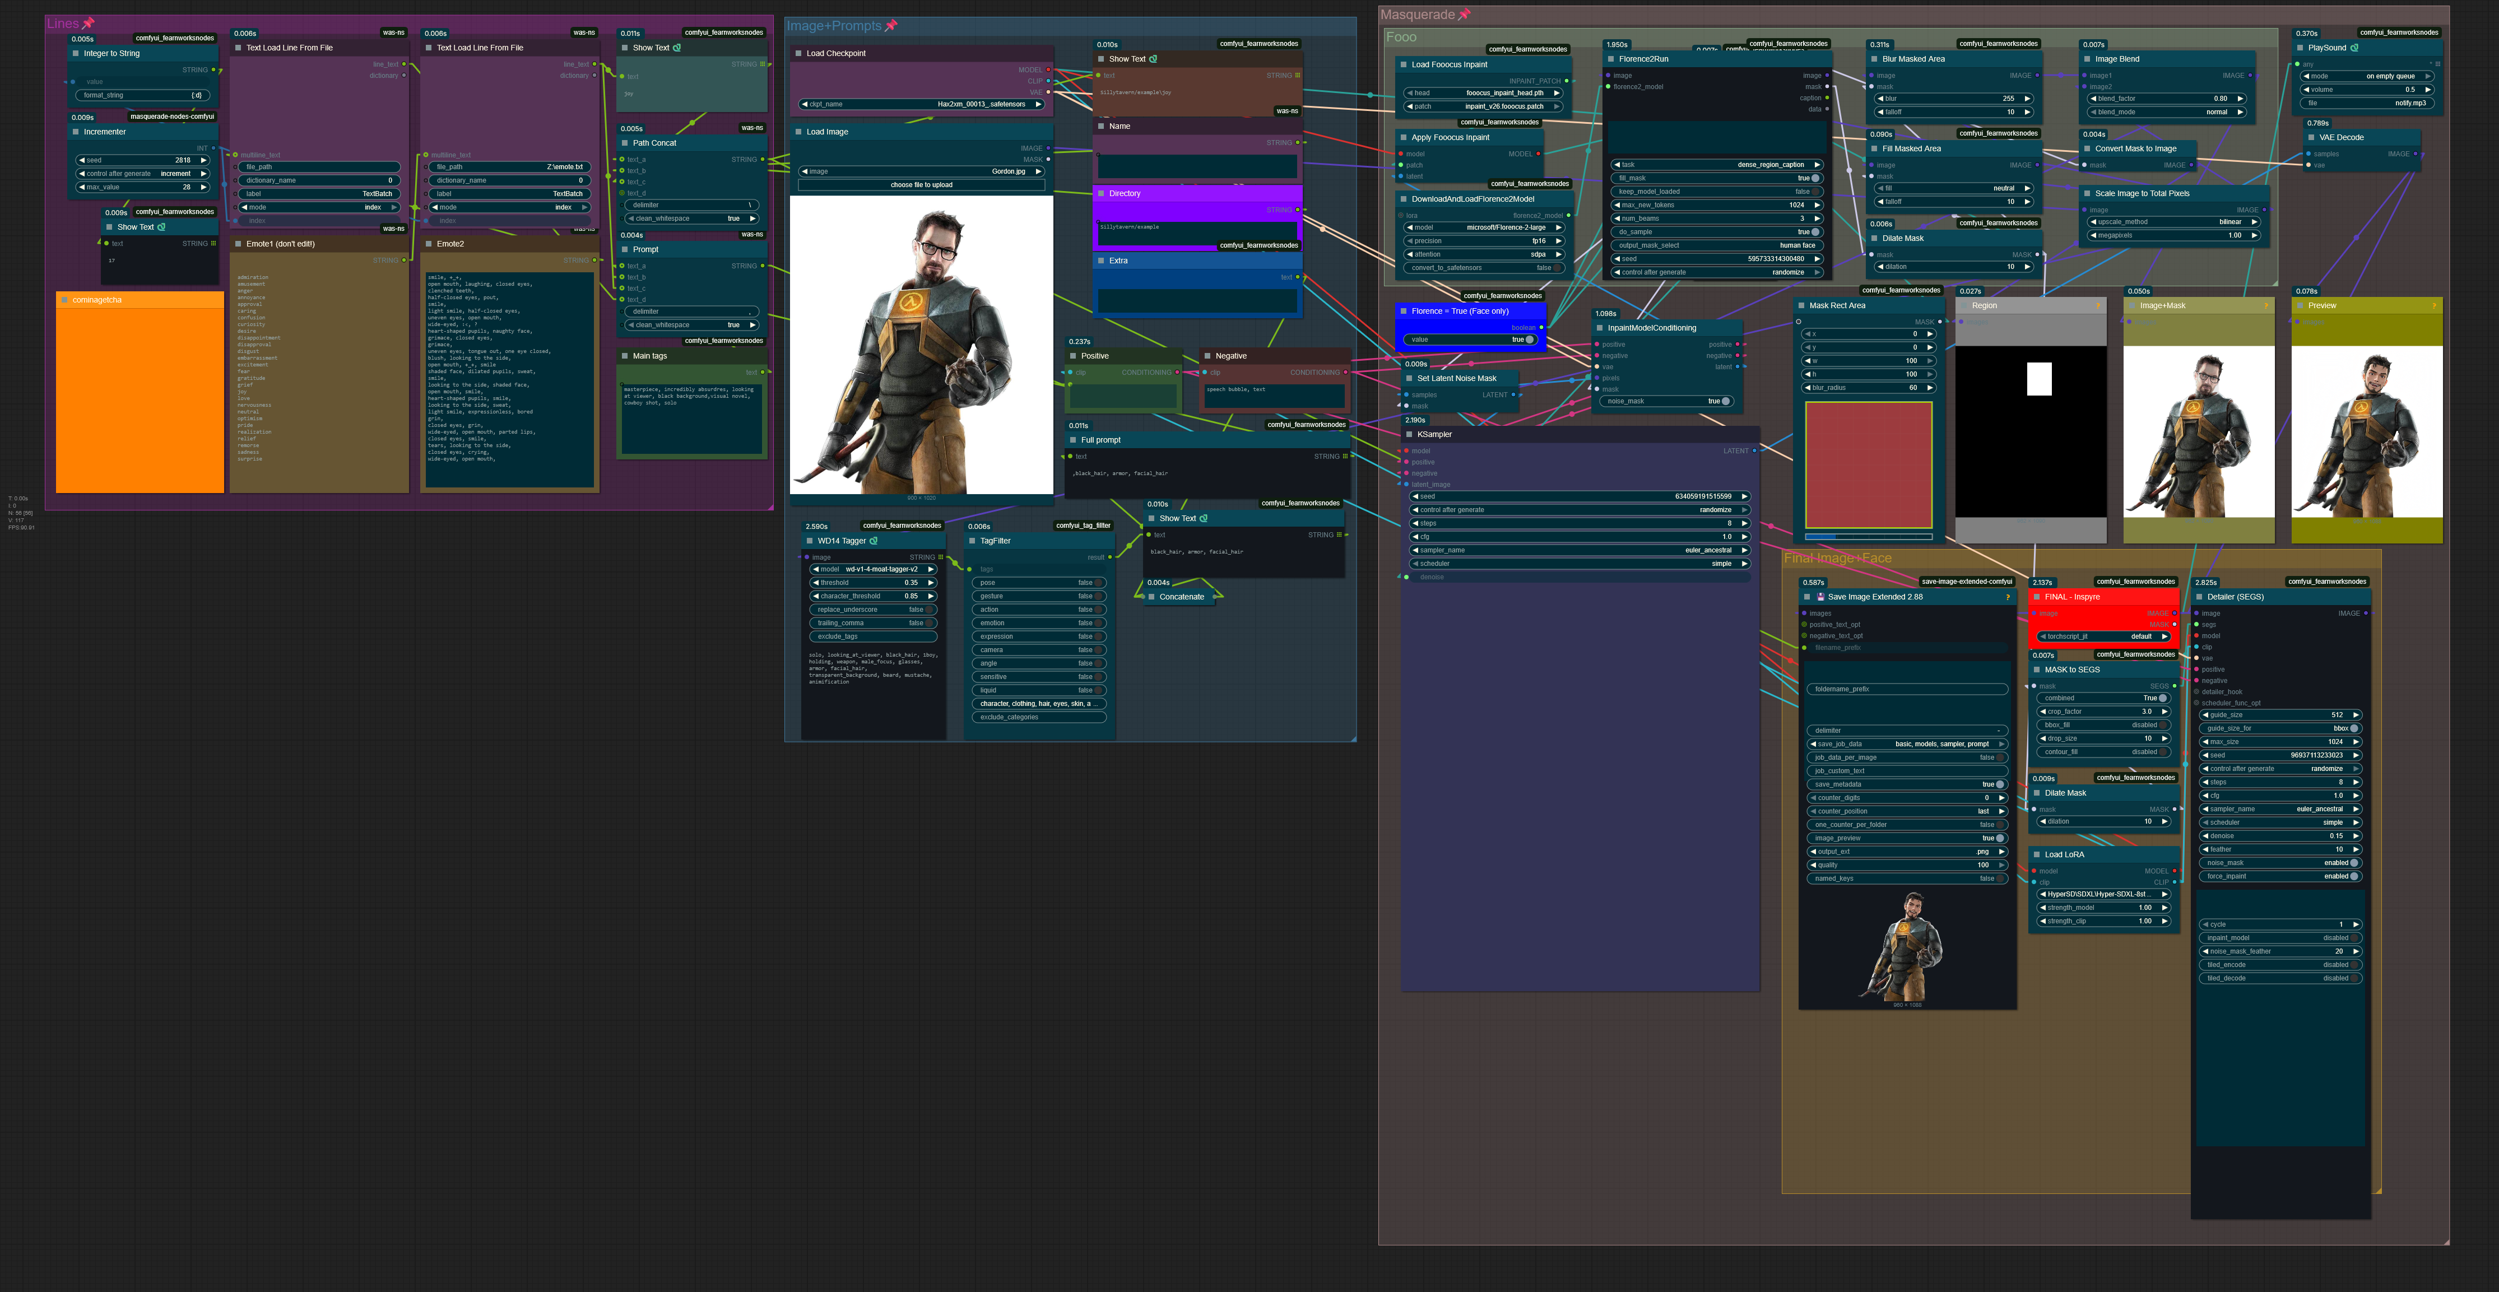2499x1292 pixels.
Task: Click the KSampler node collapse square
Action: click(1409, 435)
